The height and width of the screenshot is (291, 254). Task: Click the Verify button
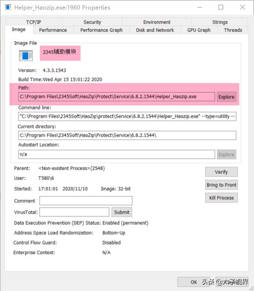pyautogui.click(x=221, y=172)
